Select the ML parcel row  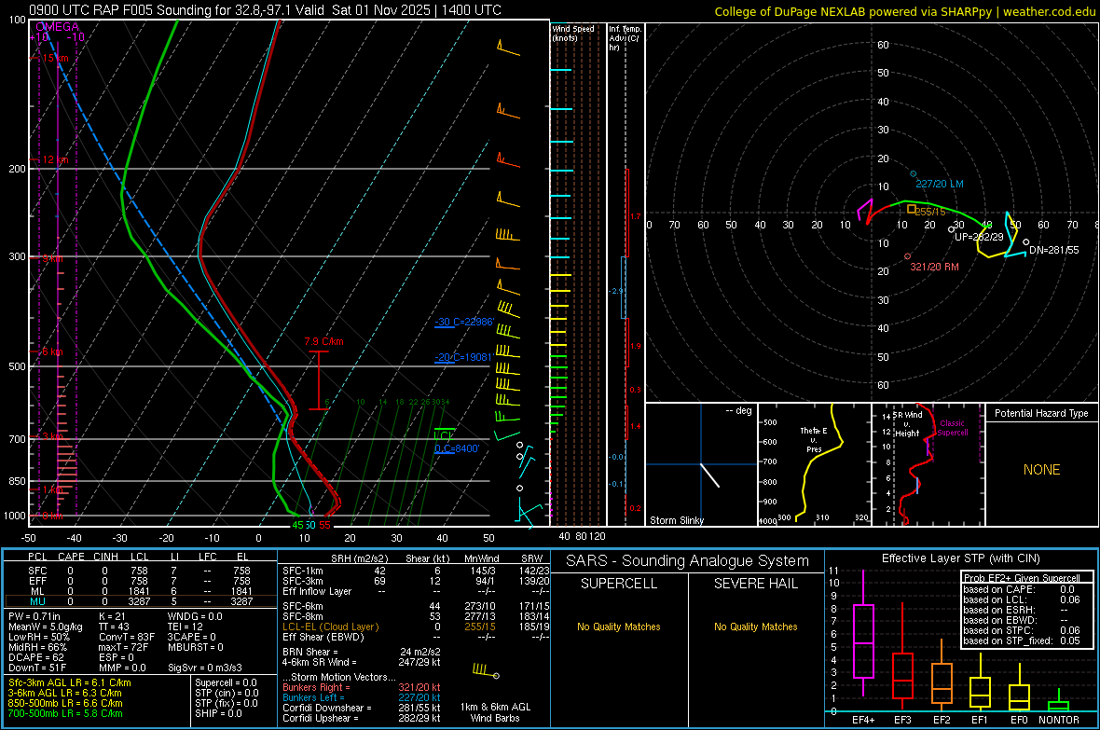pos(141,591)
